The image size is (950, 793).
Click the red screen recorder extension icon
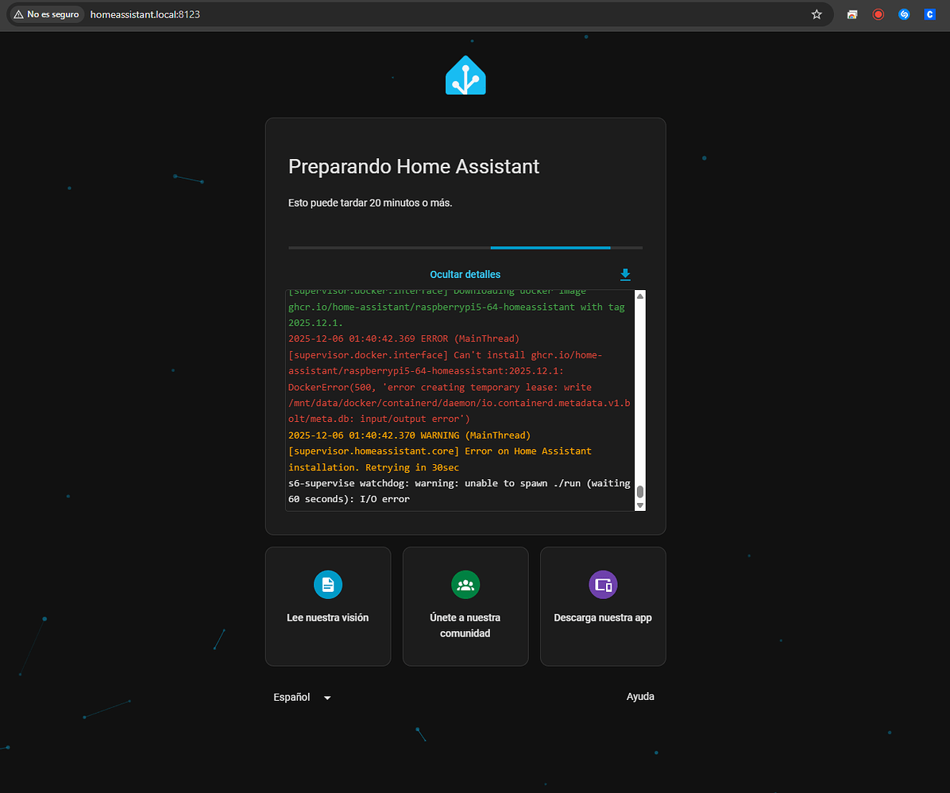tap(878, 14)
